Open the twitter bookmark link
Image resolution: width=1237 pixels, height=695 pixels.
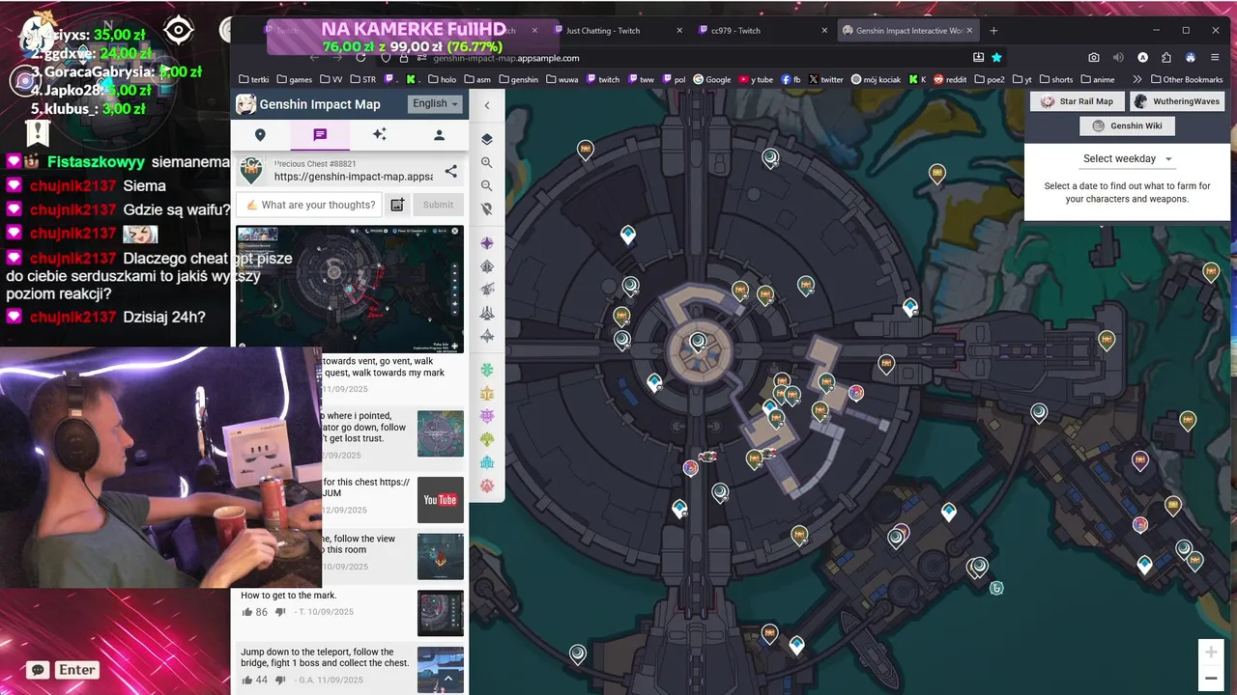click(x=825, y=79)
